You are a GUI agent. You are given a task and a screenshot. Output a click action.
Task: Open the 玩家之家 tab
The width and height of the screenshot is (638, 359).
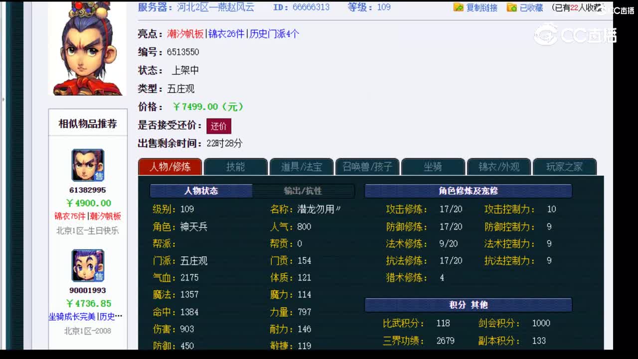pos(564,168)
